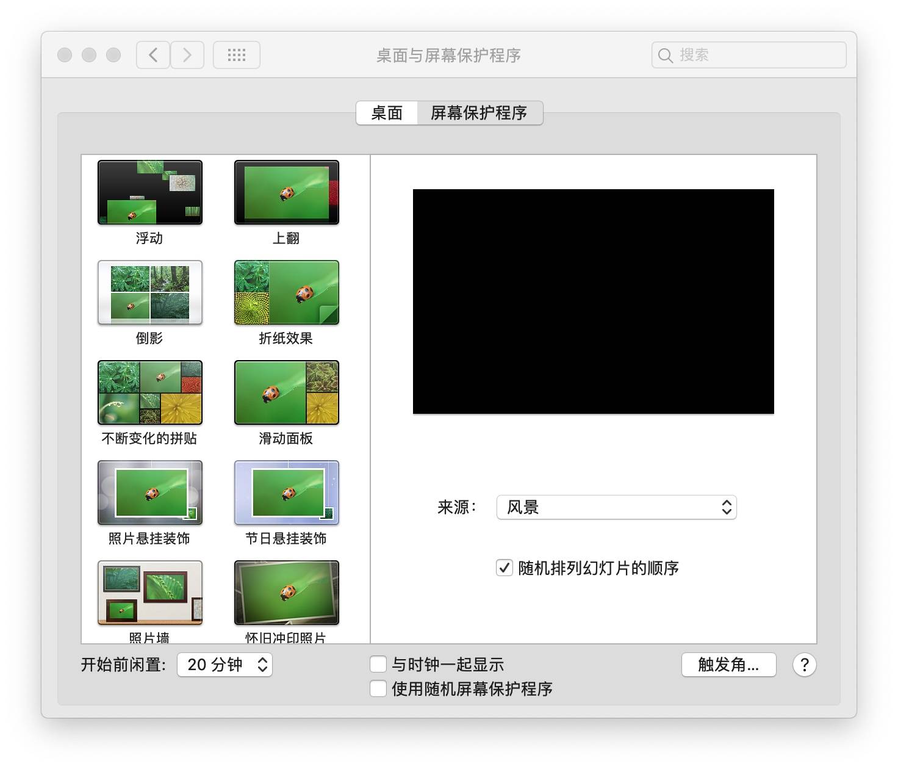Choose the 照片悬挂装饰 screen saver
Viewport: 898px width, 769px height.
[x=149, y=493]
